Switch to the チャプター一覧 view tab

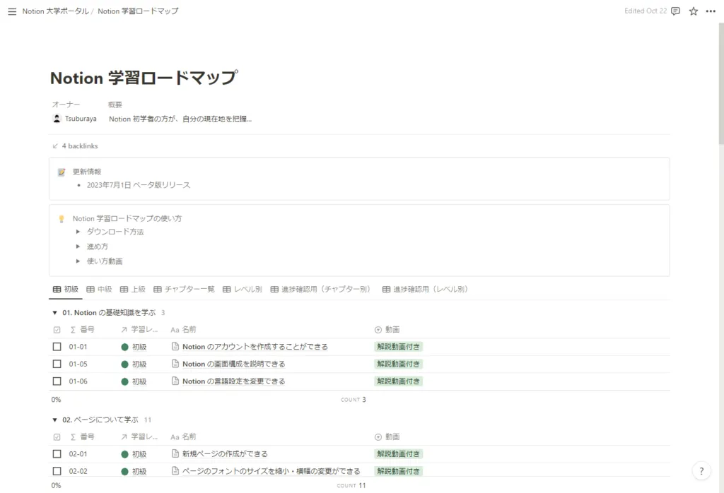click(x=185, y=289)
